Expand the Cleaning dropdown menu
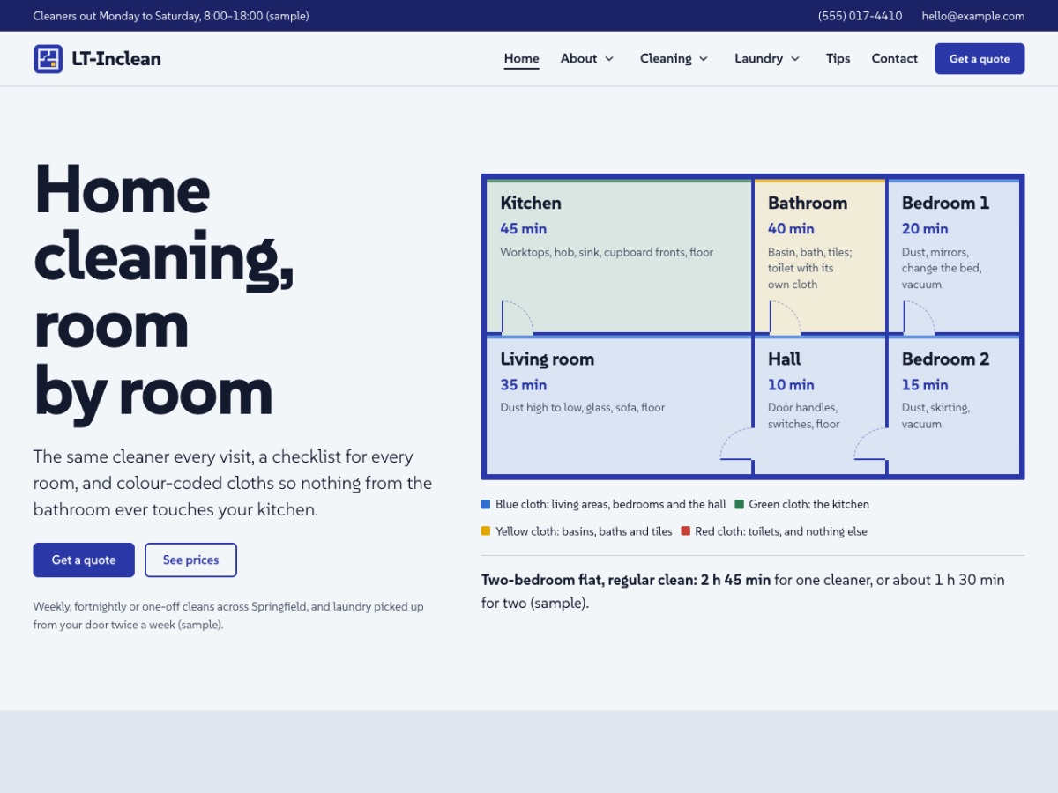1058x793 pixels. tap(674, 59)
